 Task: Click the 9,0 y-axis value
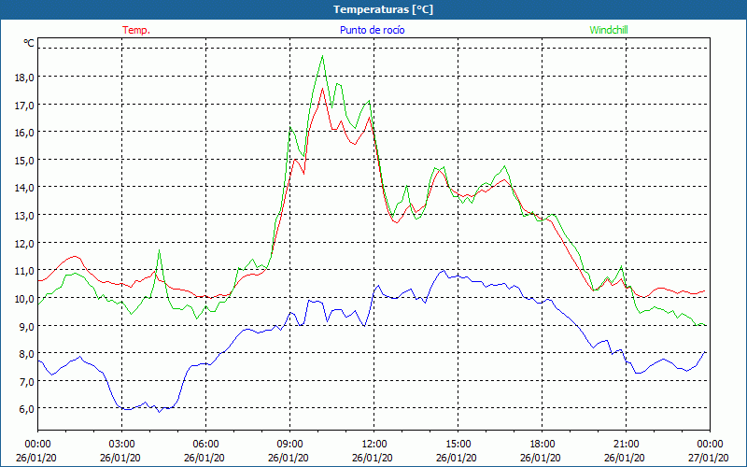click(x=26, y=326)
